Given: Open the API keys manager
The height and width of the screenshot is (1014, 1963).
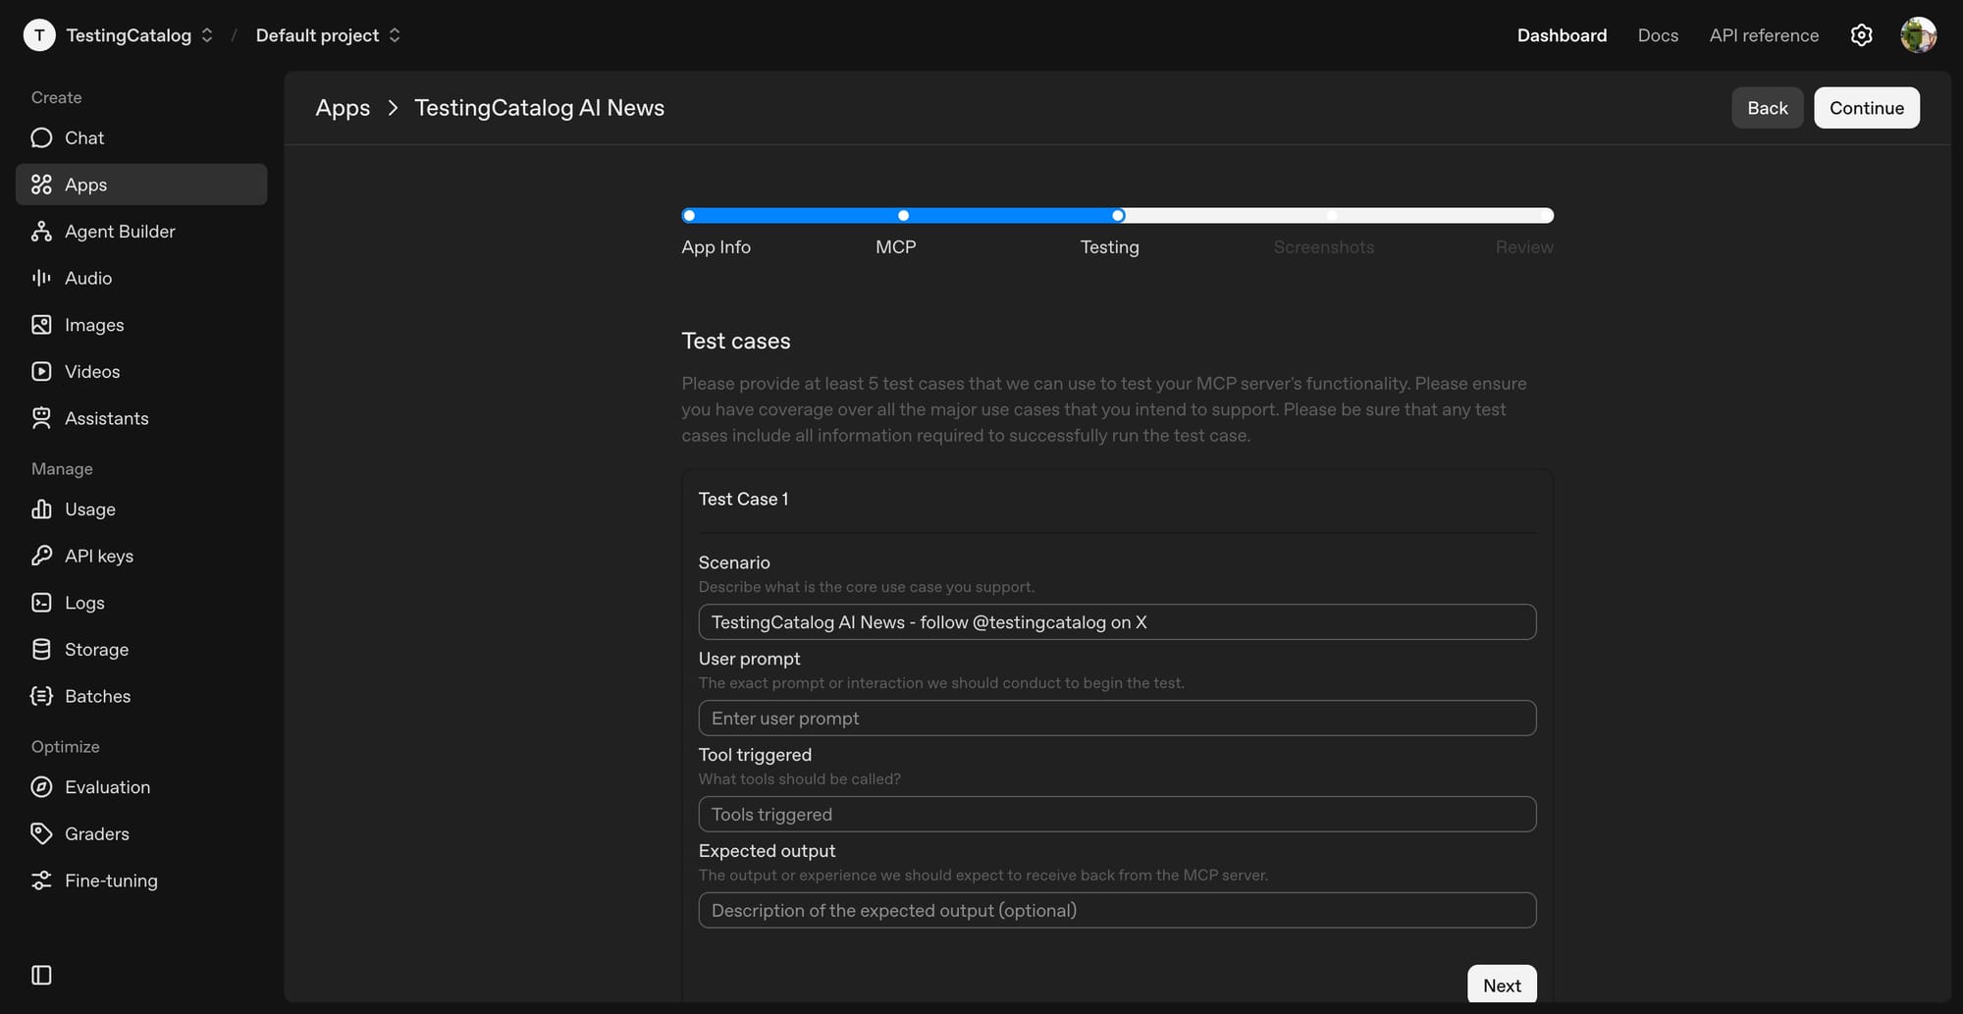Looking at the screenshot, I should click(x=98, y=555).
